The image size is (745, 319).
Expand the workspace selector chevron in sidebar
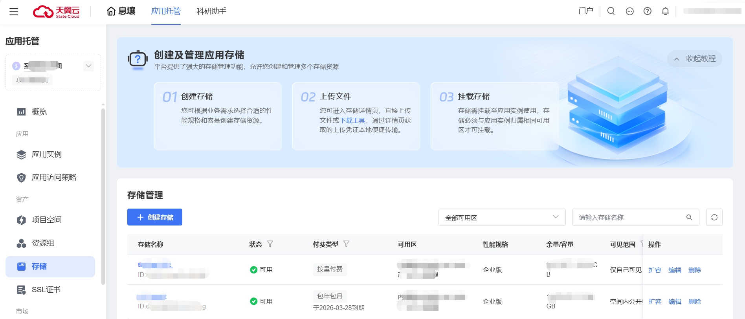click(89, 66)
